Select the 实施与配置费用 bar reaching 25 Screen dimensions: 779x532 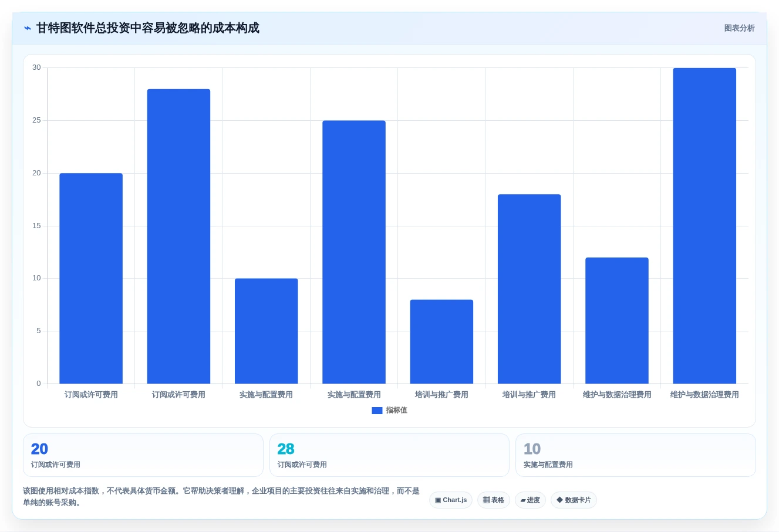(x=354, y=252)
